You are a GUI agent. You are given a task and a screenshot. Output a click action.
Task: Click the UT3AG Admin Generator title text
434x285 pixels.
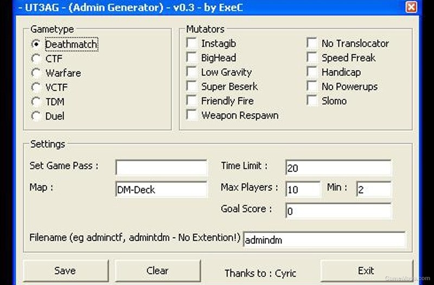click(x=131, y=8)
